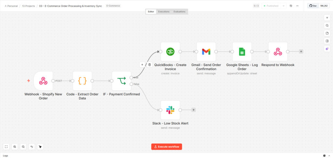Select the IF - Payment Confirmed node
Image resolution: width=333 pixels, height=158 pixels.
[x=122, y=81]
